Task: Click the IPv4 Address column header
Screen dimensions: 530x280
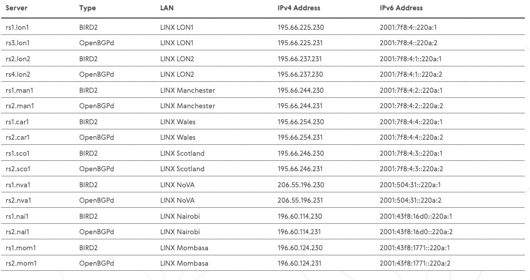Action: click(x=299, y=8)
